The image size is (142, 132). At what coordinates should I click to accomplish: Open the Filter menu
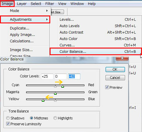50,4
